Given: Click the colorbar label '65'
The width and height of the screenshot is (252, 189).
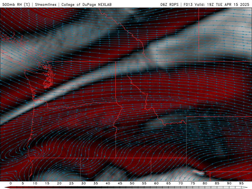Looking at the screenshot, I should point(169,183).
